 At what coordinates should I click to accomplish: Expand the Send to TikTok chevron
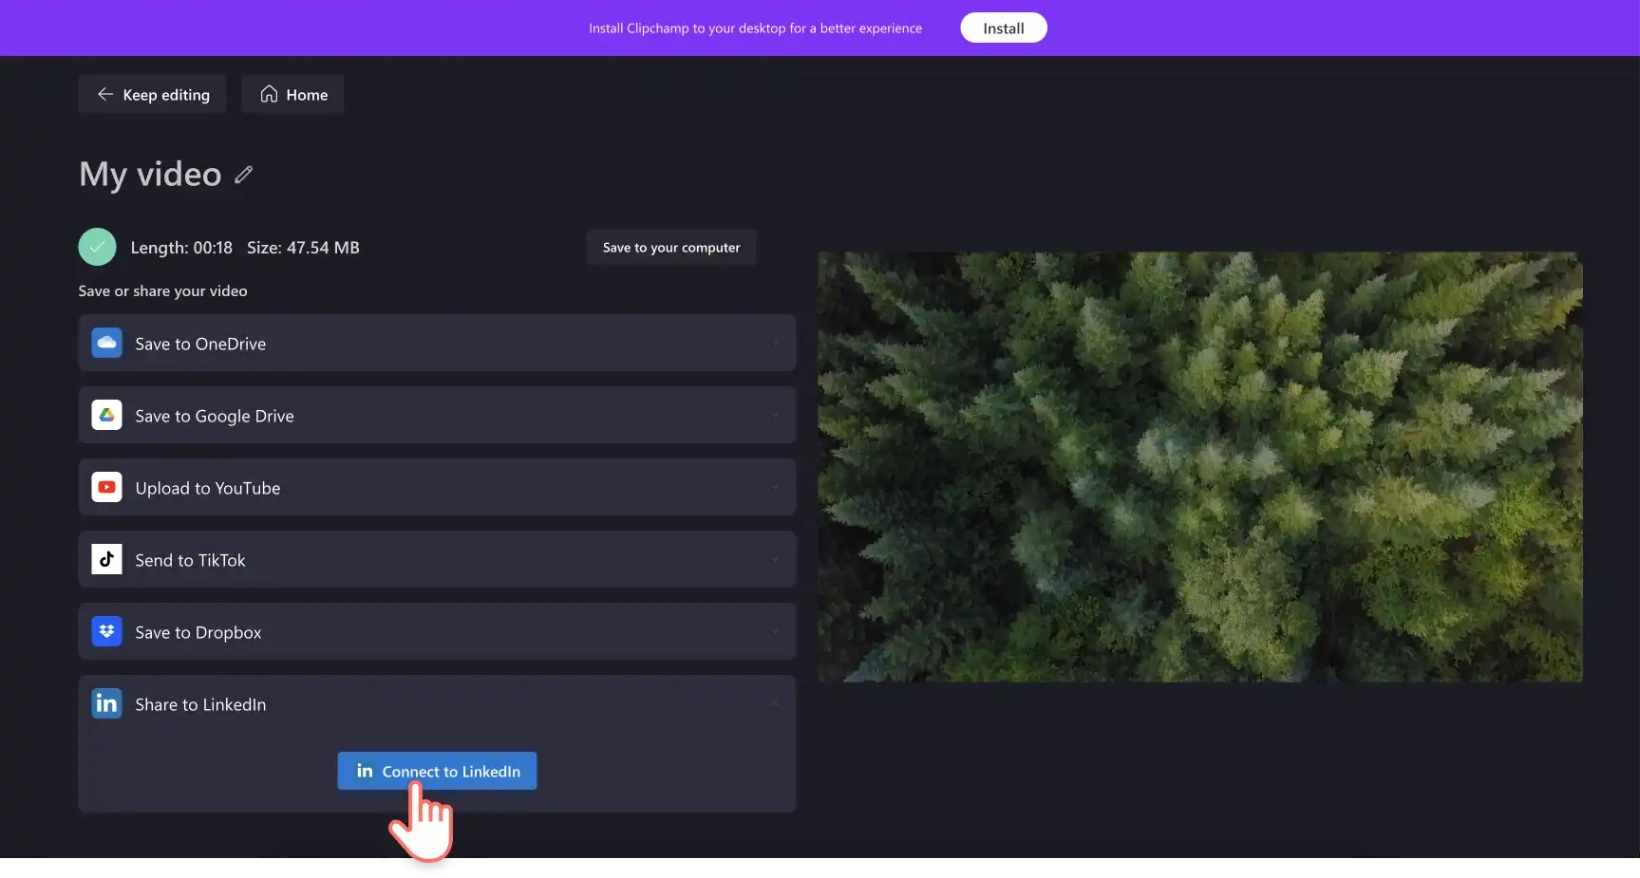pos(775,560)
